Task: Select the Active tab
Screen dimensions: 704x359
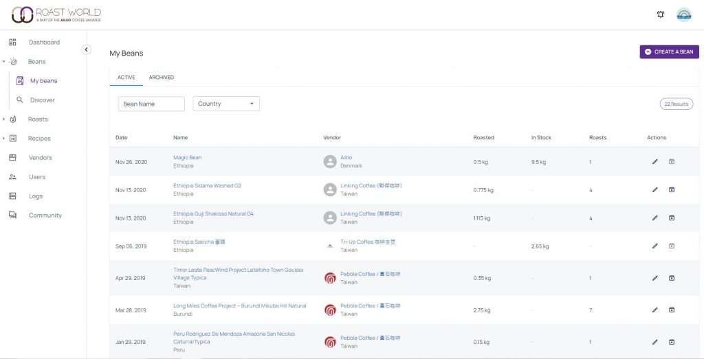Action: (126, 78)
